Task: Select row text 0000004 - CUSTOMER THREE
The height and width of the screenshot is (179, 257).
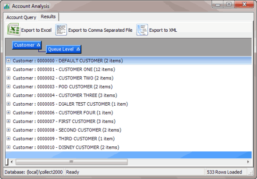Action: pyautogui.click(x=67, y=95)
